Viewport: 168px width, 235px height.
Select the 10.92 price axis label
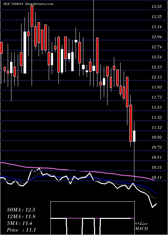click(157, 137)
